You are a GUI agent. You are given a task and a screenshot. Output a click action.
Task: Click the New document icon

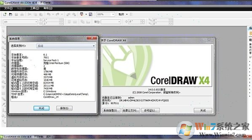[5, 15]
